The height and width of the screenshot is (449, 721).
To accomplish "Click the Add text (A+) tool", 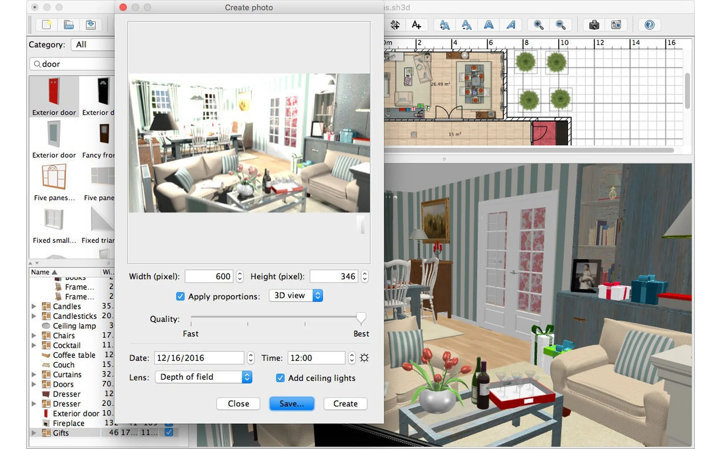I will (416, 25).
